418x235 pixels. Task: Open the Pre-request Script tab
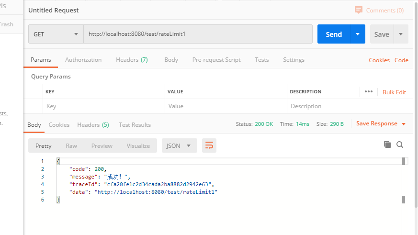216,60
